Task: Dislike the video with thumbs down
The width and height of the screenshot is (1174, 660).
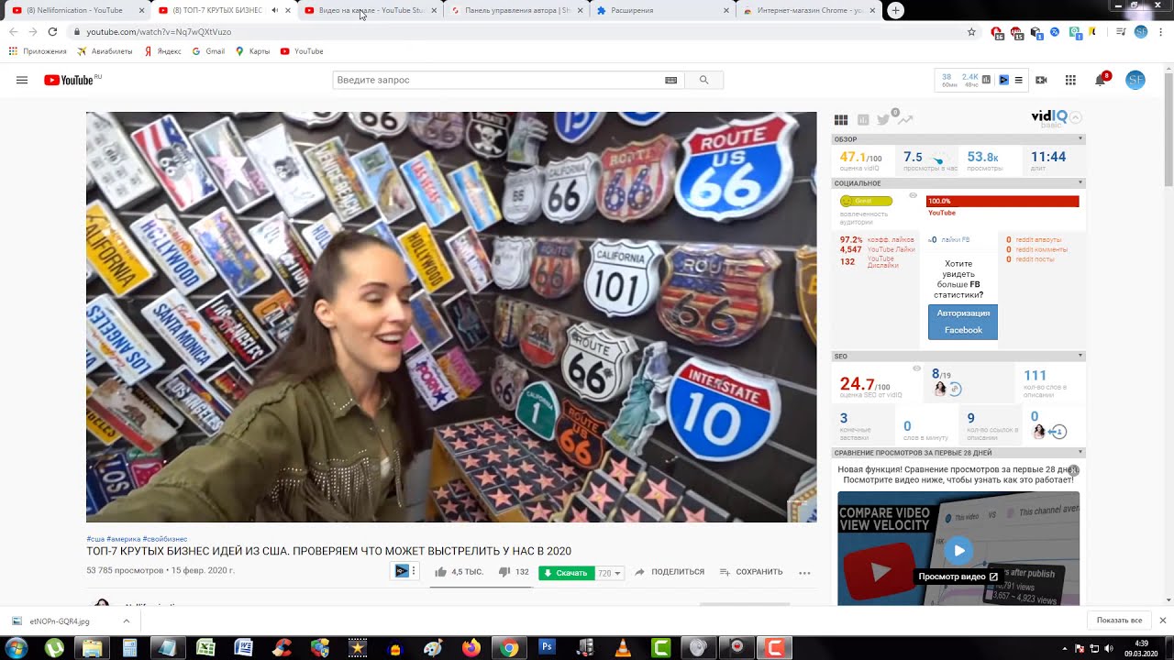Action: click(504, 572)
